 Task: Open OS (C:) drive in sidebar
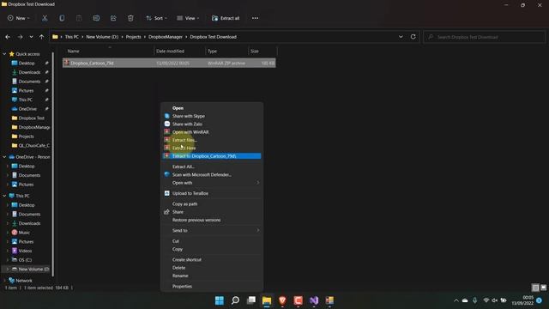click(x=25, y=260)
